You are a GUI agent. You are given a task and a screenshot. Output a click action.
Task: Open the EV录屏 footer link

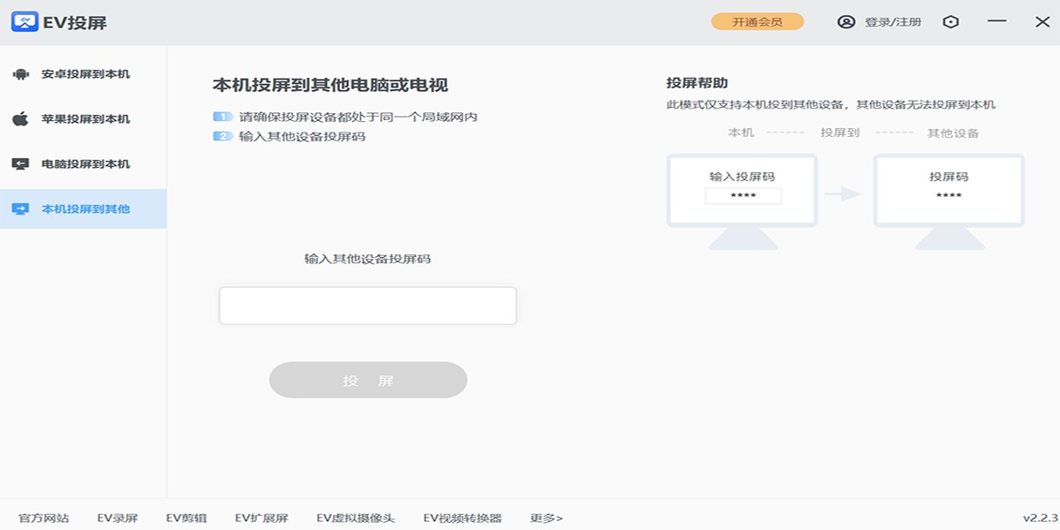pos(117,519)
